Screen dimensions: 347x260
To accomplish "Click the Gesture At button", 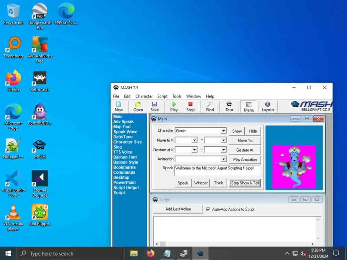I will coord(245,150).
